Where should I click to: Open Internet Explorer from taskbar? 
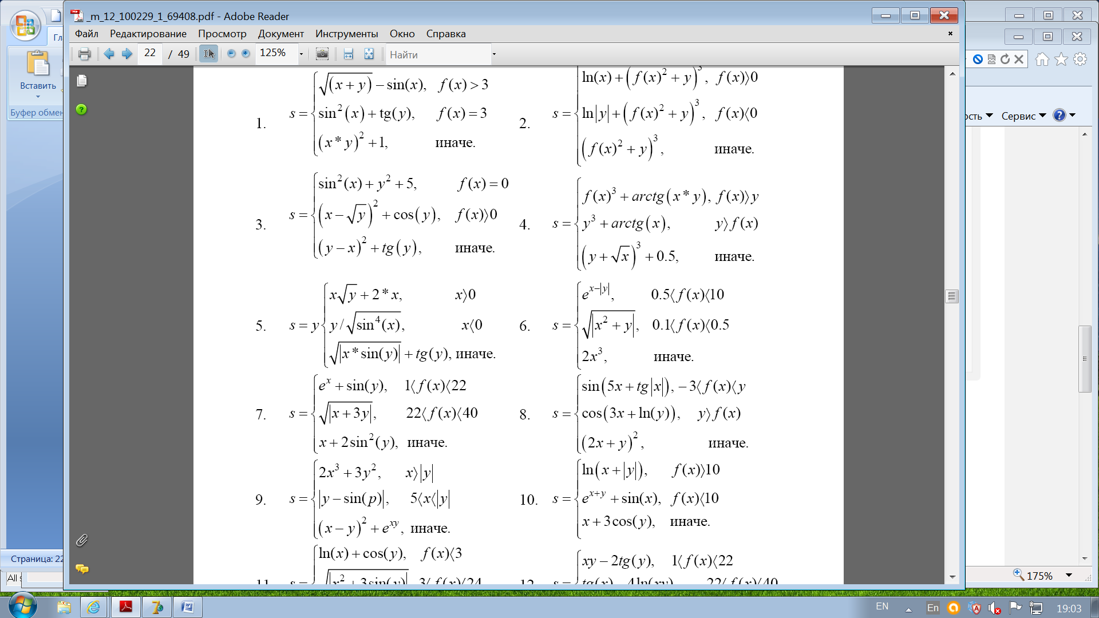click(93, 607)
